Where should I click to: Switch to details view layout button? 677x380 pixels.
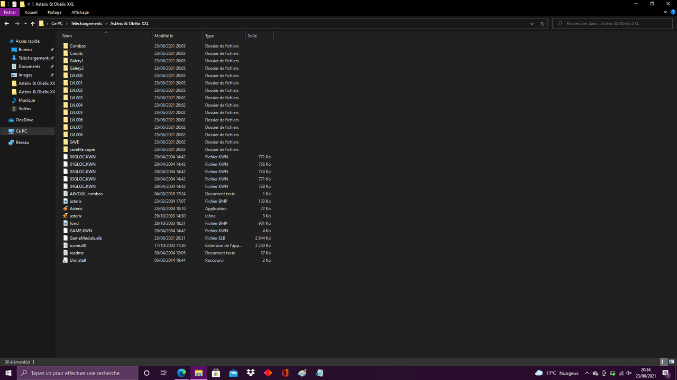click(663, 362)
